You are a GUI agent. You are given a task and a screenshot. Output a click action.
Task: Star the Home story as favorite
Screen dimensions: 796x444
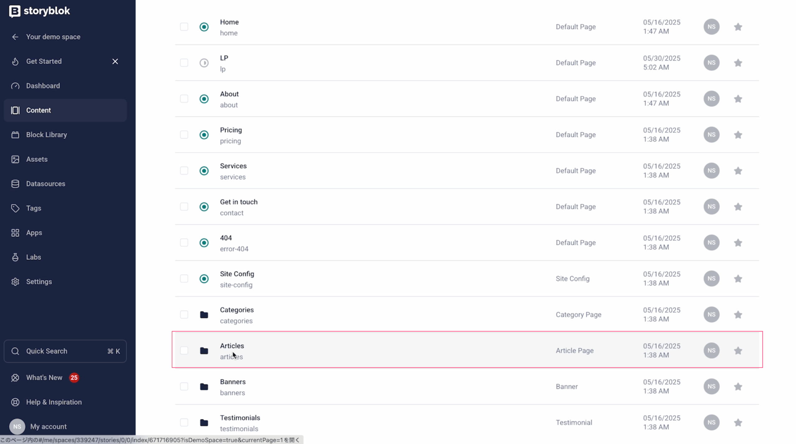[x=738, y=27]
